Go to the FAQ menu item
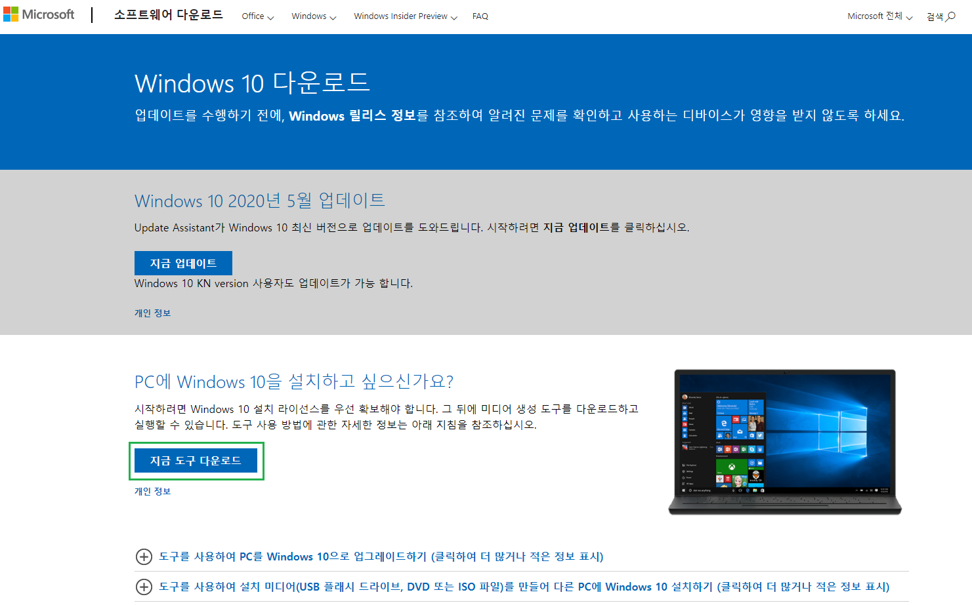The width and height of the screenshot is (972, 605). [x=480, y=16]
